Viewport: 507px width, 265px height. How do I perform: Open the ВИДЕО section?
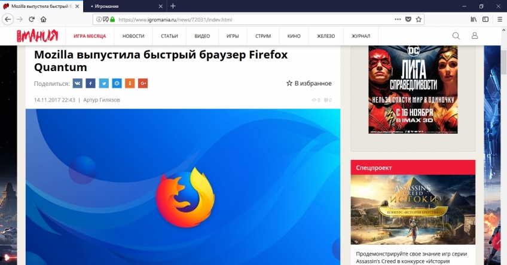[x=202, y=36]
